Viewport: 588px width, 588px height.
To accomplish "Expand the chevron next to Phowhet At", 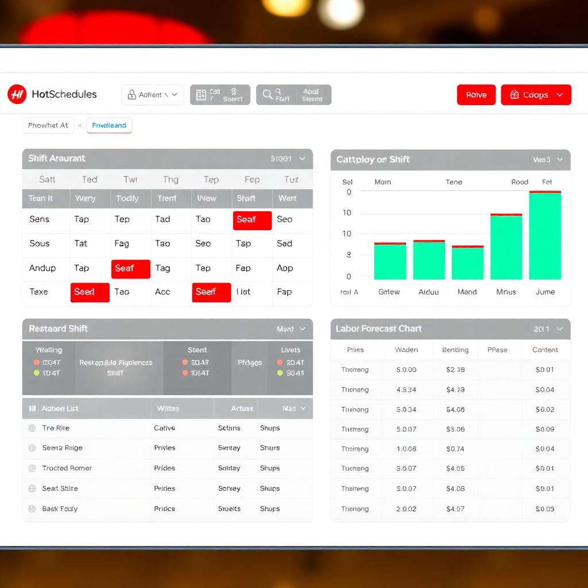I will pyautogui.click(x=80, y=125).
